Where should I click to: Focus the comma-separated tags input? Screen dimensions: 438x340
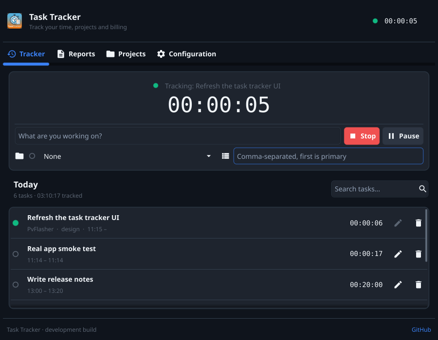328,156
